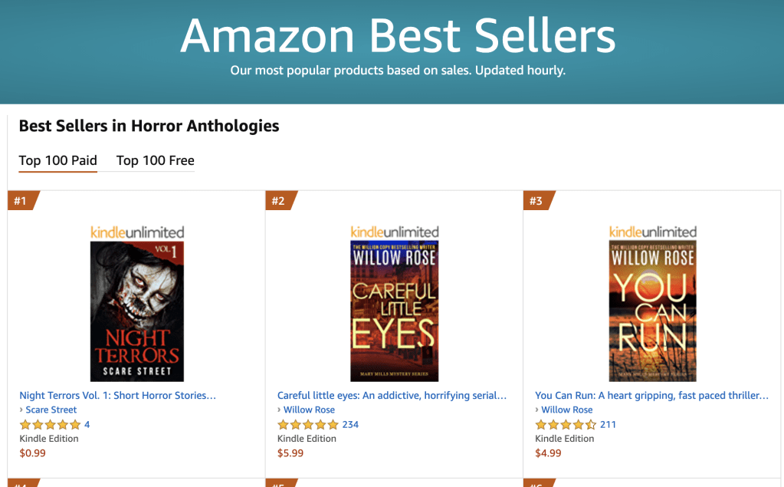Image resolution: width=784 pixels, height=487 pixels.
Task: Switch to the Top 100 Paid tab
Action: (58, 160)
